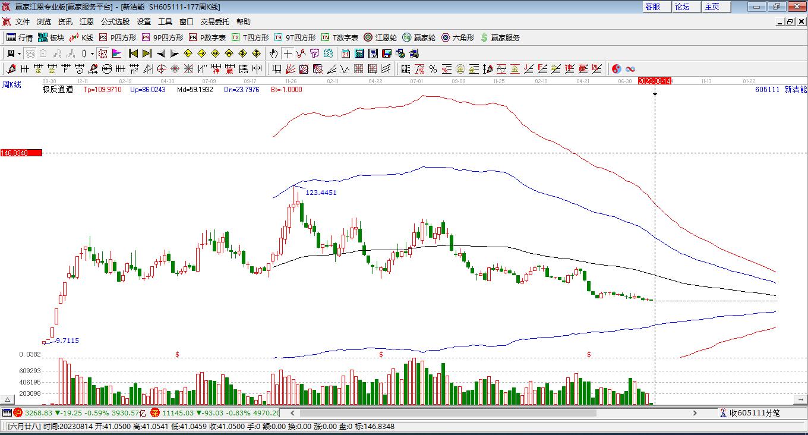Toggle the crosshair cursor tool

point(288,53)
